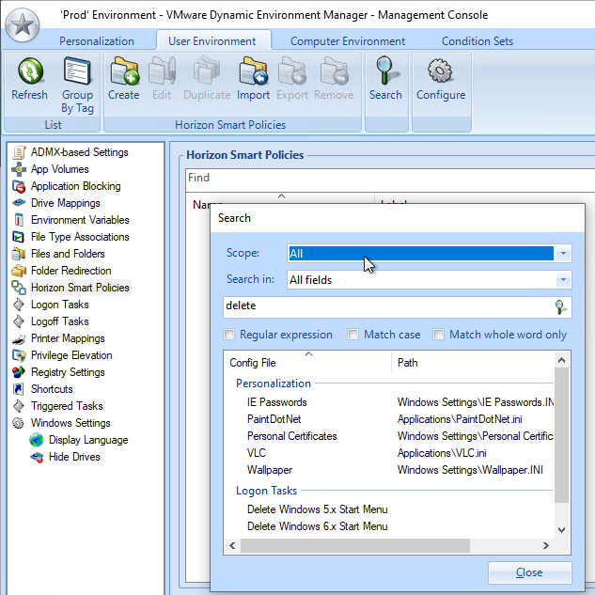
Task: Select Drive Mappings in the sidebar
Action: point(55,203)
